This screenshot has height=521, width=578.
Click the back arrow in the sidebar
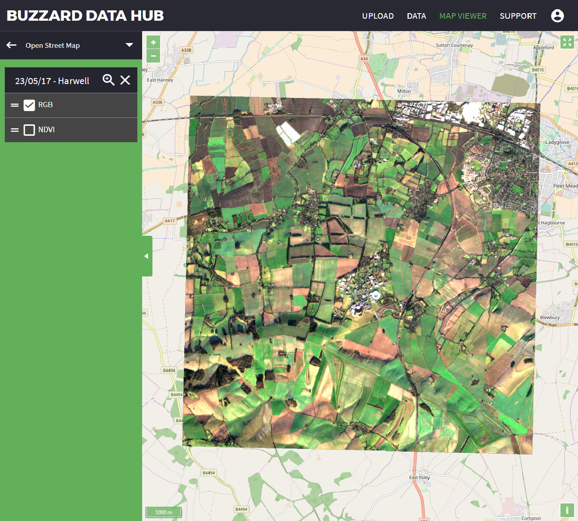tap(12, 45)
